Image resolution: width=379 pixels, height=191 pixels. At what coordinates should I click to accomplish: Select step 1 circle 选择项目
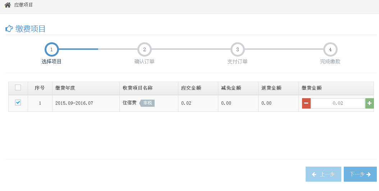pos(51,49)
